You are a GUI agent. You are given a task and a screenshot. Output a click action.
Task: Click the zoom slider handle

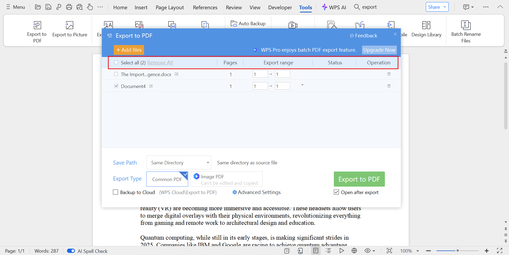pos(458,250)
